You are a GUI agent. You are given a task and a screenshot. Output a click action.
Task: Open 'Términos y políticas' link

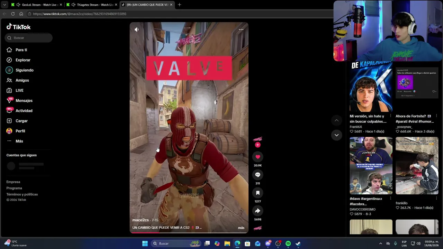(22, 194)
